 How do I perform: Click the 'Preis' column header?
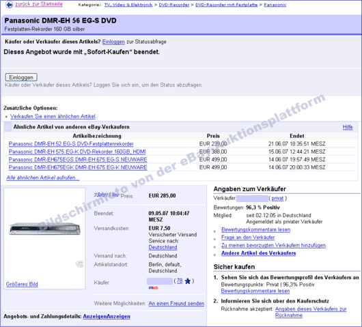coord(213,136)
